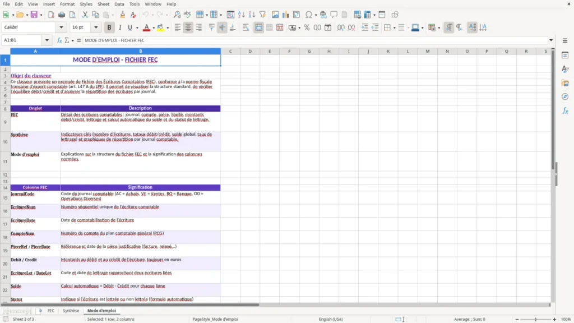
Task: Cut selection with scissors icon
Action: pyautogui.click(x=85, y=15)
